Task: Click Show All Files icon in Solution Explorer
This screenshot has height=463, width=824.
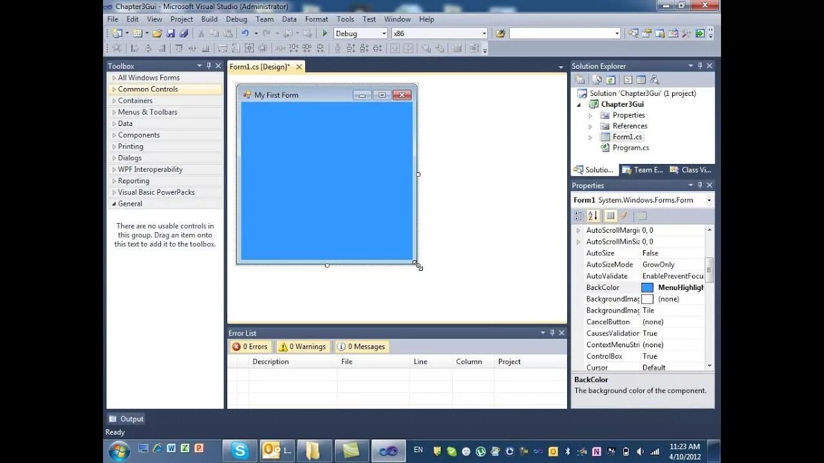Action: coord(597,80)
